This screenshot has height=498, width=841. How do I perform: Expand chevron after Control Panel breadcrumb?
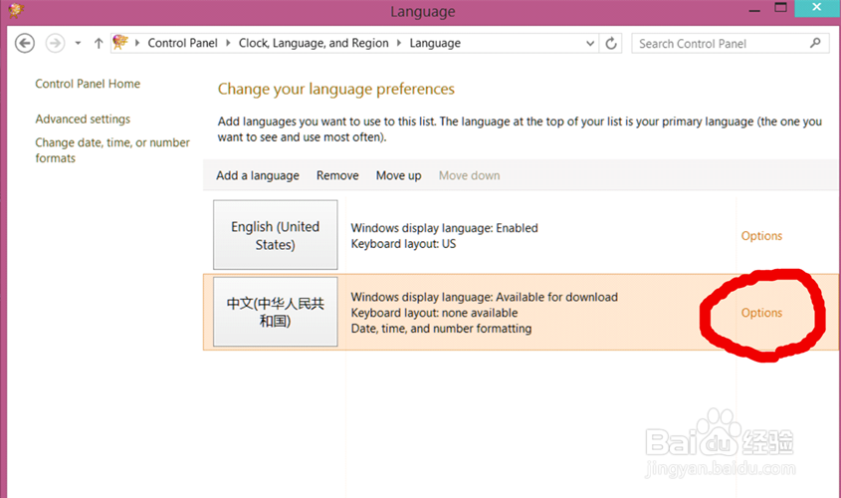228,43
